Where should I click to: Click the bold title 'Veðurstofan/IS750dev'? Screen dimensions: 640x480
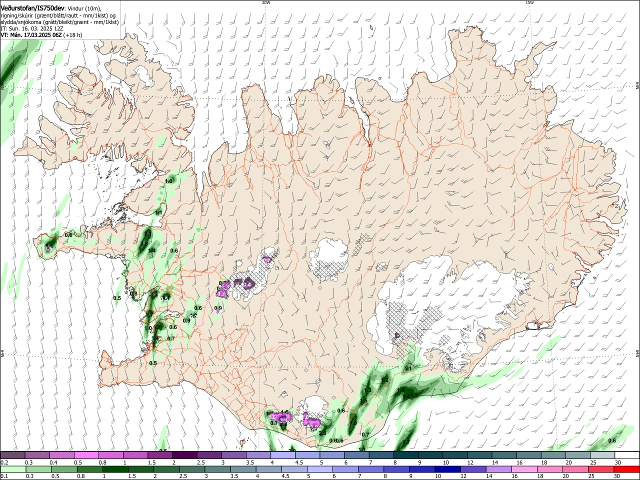[32, 8]
